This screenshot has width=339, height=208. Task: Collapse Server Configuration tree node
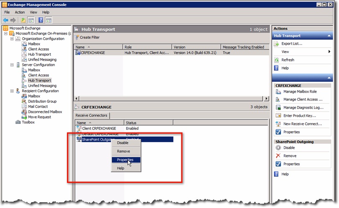pyautogui.click(x=12, y=65)
